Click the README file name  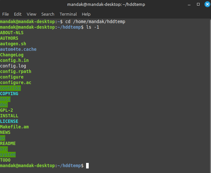click(8, 143)
